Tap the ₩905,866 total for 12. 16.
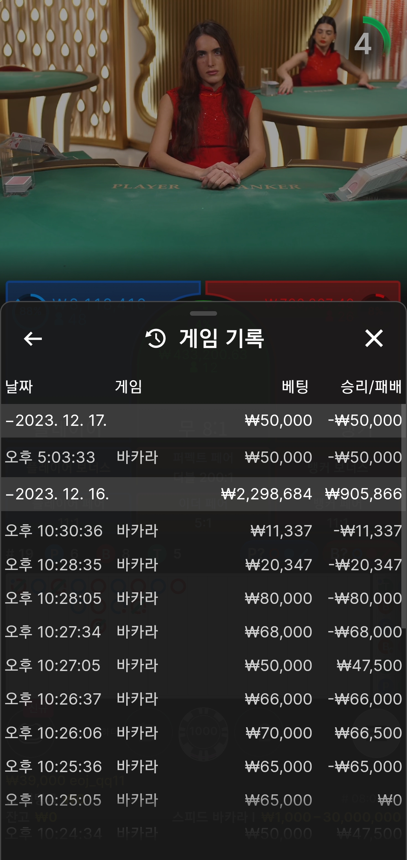 pos(363,494)
